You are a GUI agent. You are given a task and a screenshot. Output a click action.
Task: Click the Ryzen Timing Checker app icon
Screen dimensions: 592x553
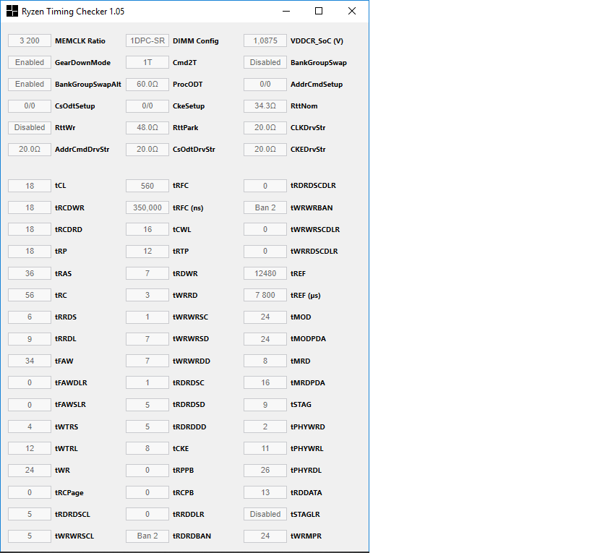click(12, 12)
